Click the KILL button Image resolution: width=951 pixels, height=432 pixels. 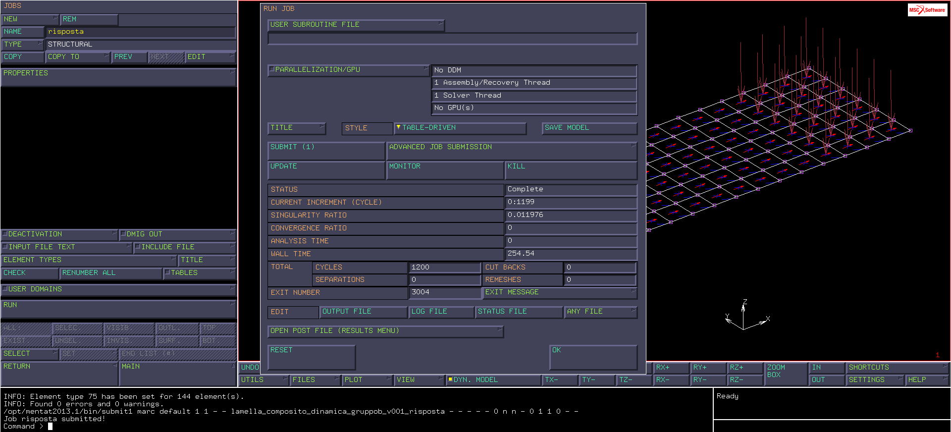point(571,170)
